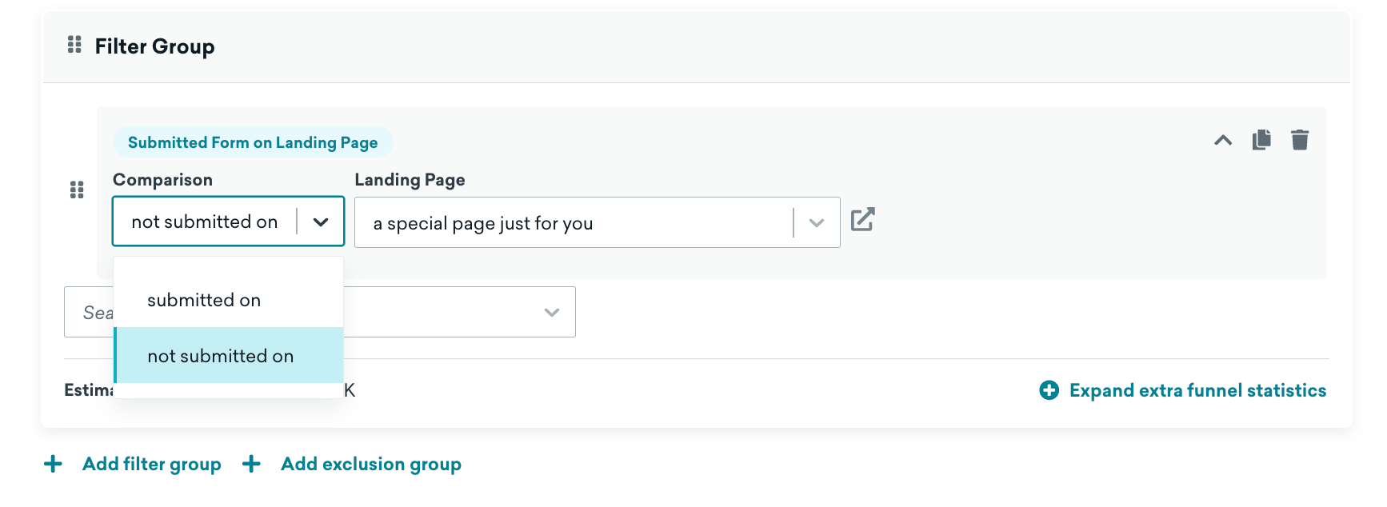Click the Comparison field showing not submitted on

pos(205,222)
